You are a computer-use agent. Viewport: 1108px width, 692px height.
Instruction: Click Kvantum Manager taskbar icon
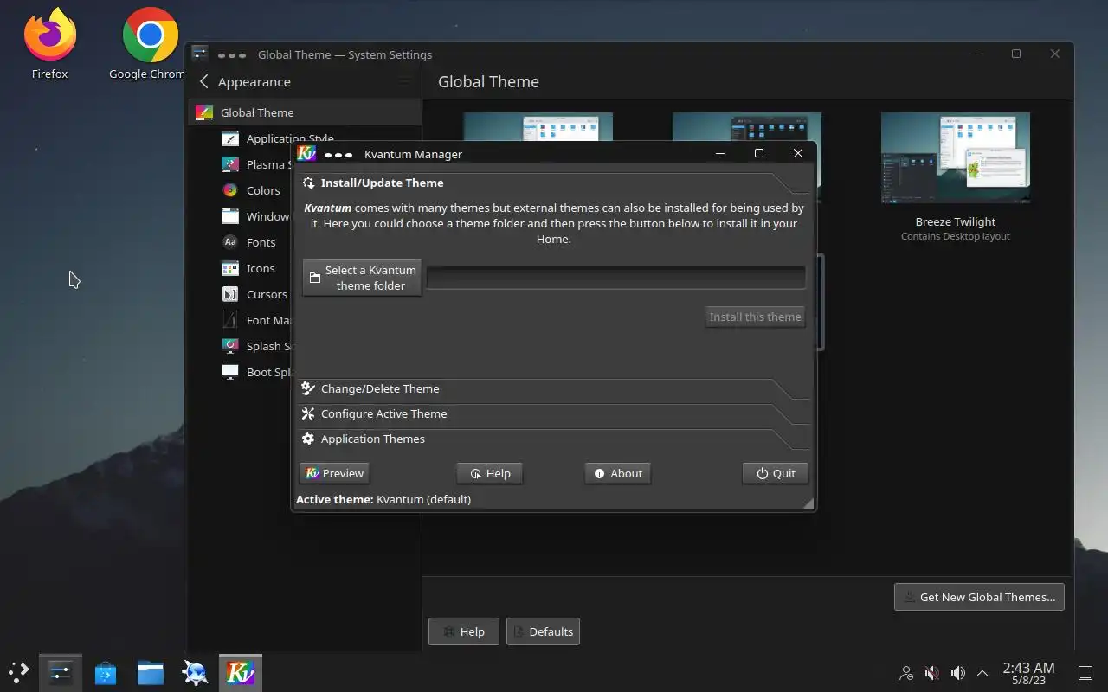(x=241, y=672)
